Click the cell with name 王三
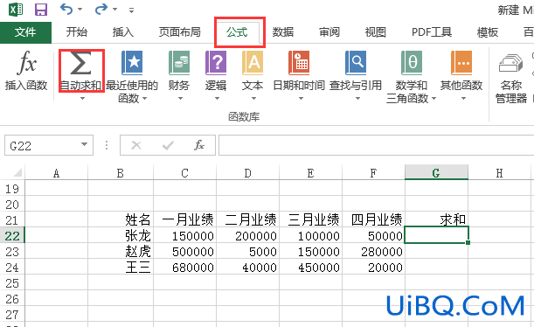The image size is (534, 327). [121, 267]
